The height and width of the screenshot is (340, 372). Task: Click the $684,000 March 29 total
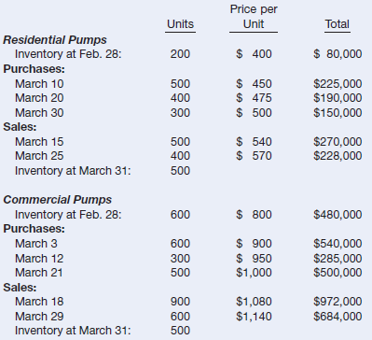click(x=338, y=317)
